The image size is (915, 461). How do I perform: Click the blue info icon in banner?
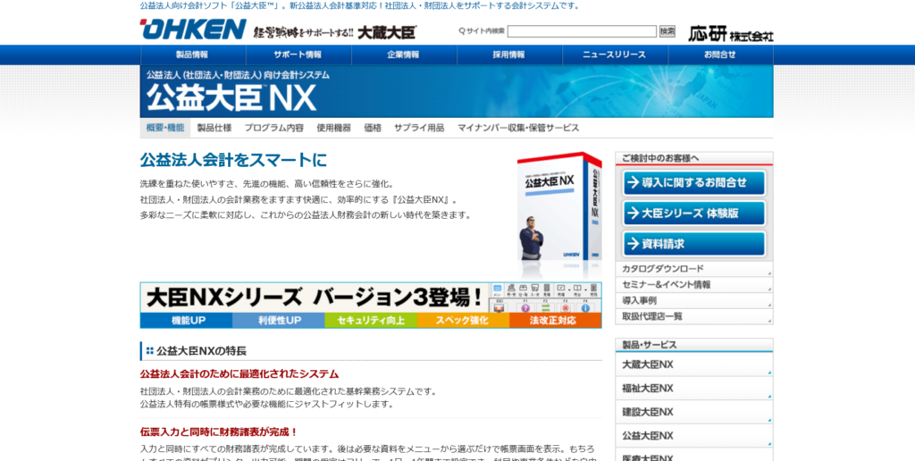(x=585, y=307)
